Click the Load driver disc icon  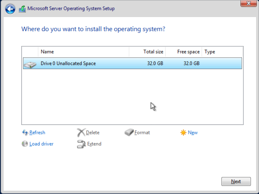click(x=25, y=144)
